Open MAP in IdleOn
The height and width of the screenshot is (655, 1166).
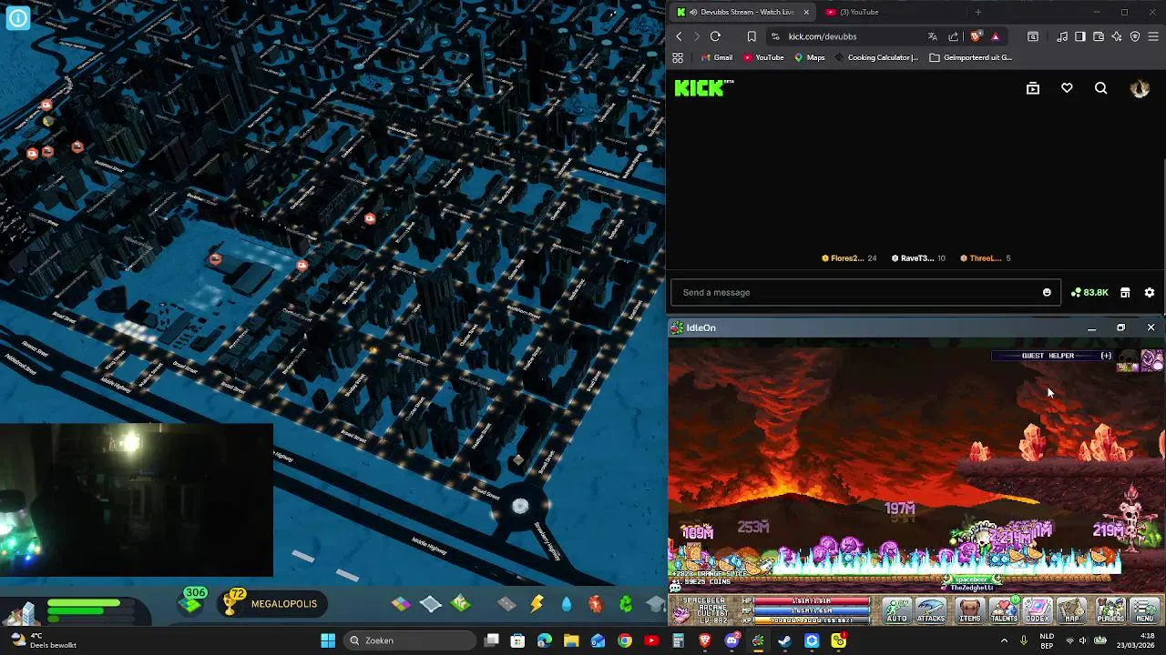pos(1071,609)
